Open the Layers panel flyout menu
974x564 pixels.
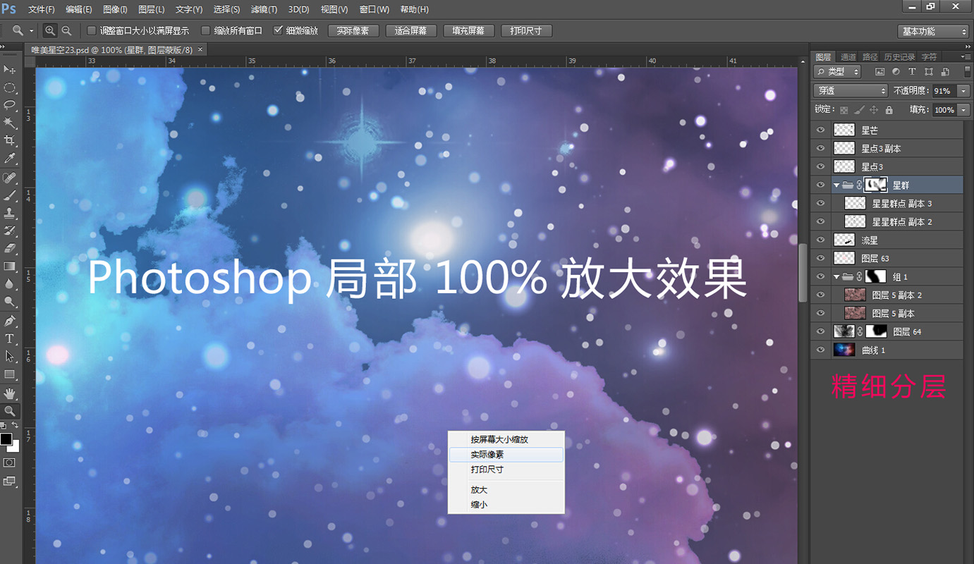click(966, 56)
